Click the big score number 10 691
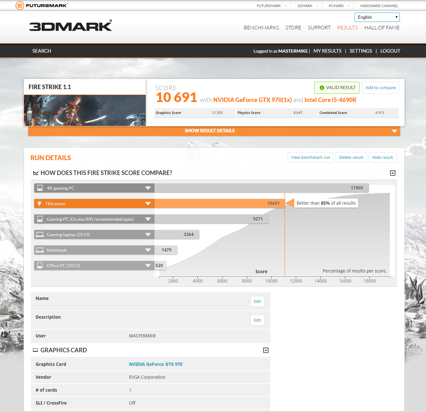Screen dimensions: 426x412 [x=176, y=98]
